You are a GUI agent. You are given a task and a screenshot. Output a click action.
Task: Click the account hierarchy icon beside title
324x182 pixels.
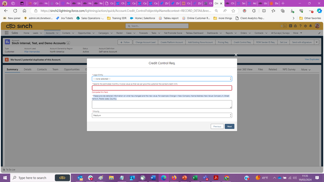pyautogui.click(x=68, y=43)
